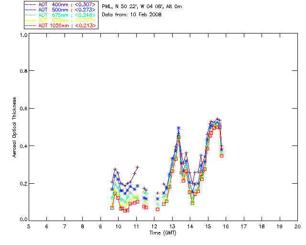
Task: Click x-axis tick label 12
Action: coord(154,226)
